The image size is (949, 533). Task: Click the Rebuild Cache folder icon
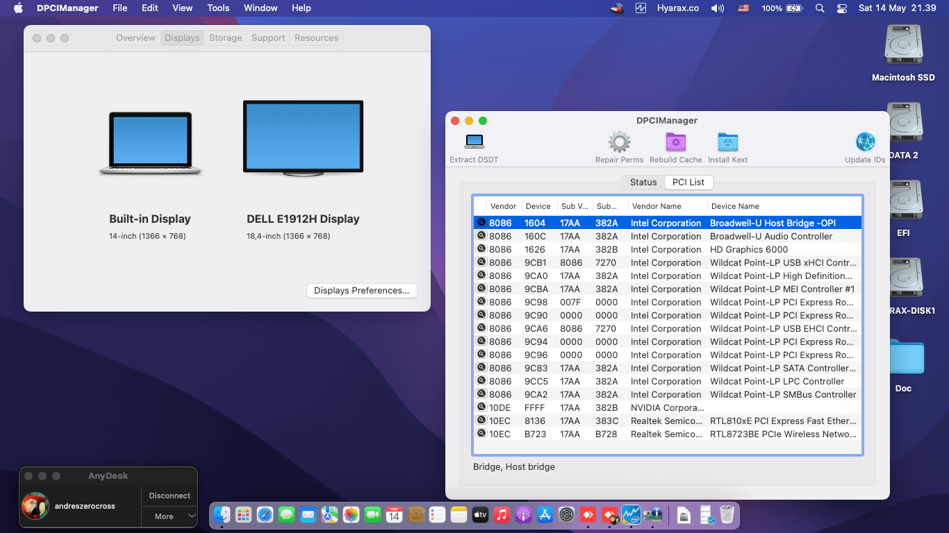point(676,142)
